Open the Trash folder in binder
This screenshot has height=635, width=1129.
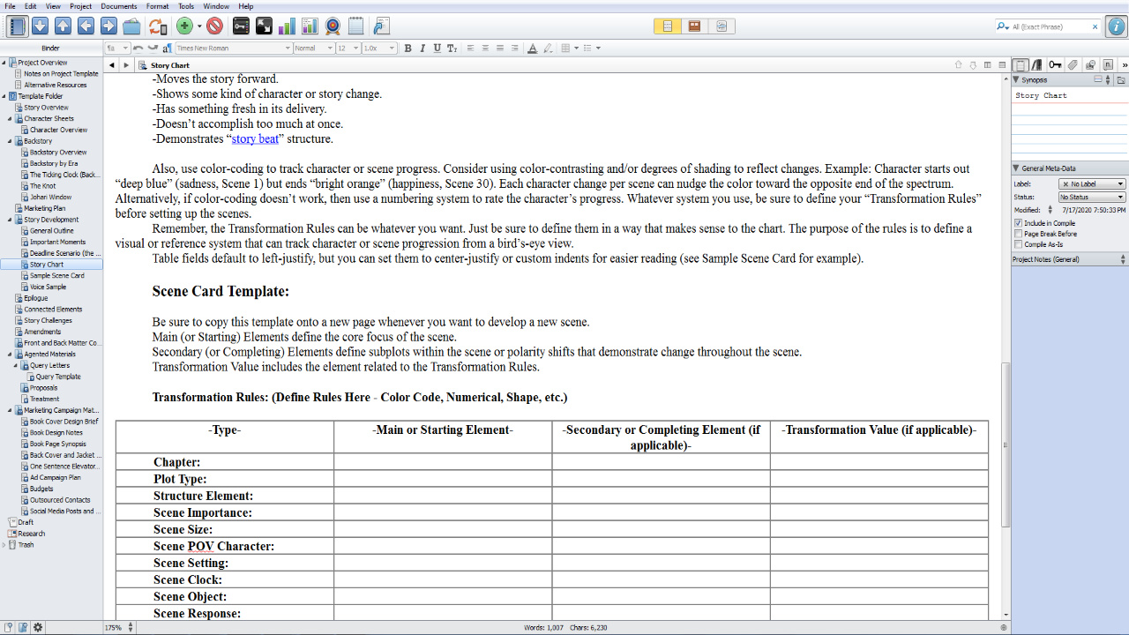click(x=26, y=544)
